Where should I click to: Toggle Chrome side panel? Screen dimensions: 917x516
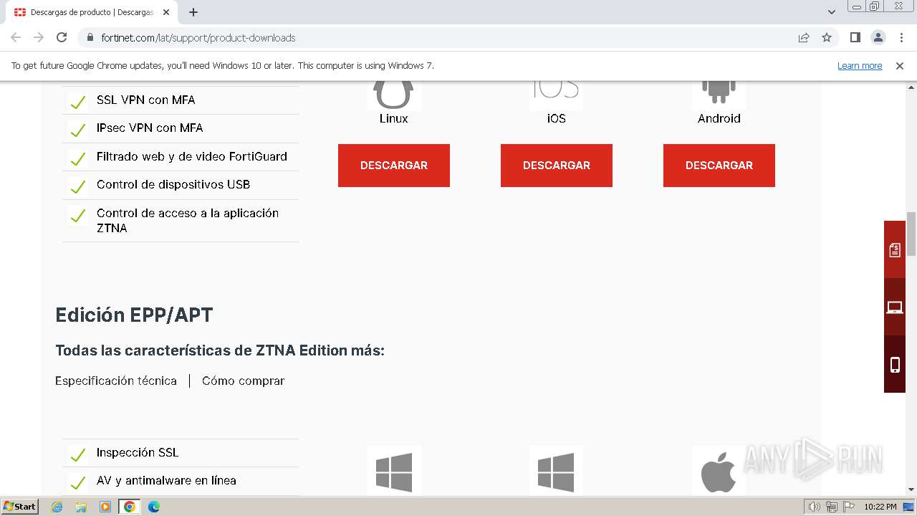[855, 37]
